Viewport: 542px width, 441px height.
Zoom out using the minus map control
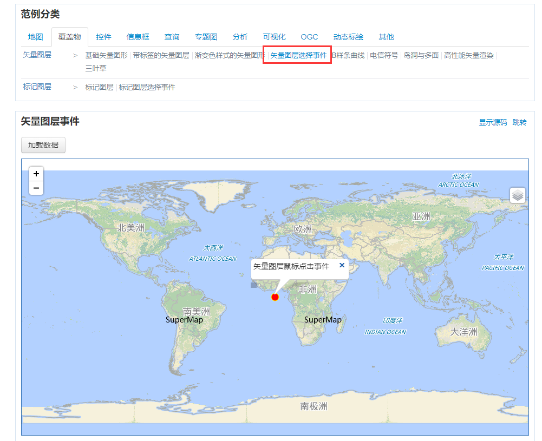[36, 188]
